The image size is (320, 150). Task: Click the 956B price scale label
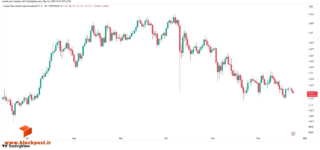coord(311,132)
